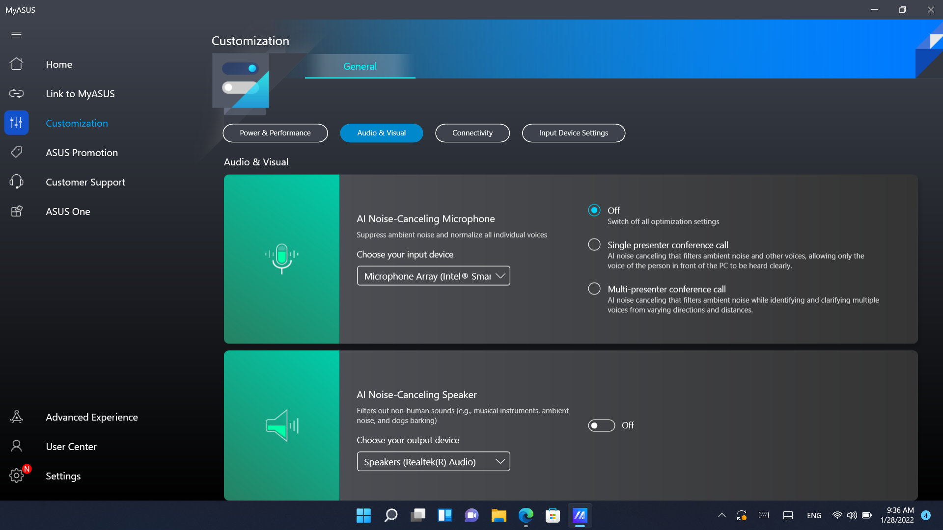Click the battery tray icon
This screenshot has height=530, width=943.
coord(867,515)
